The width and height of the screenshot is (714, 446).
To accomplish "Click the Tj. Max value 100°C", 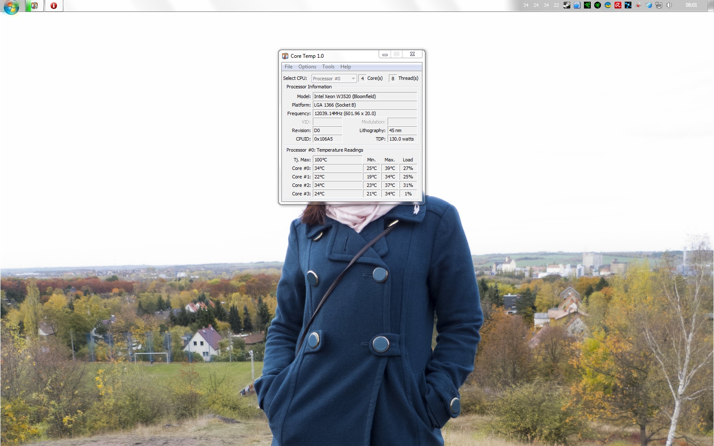I will tap(337, 160).
